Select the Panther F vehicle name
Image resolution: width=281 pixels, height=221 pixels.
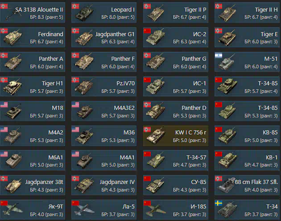coord(123,58)
